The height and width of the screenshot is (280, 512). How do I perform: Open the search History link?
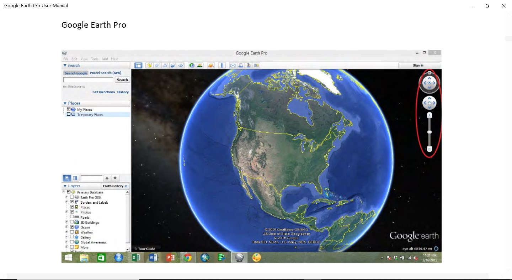click(x=123, y=92)
